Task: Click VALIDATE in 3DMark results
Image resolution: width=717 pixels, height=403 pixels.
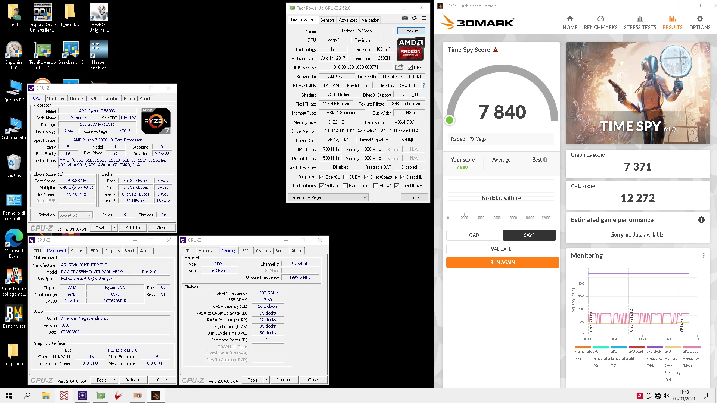Action: tap(501, 249)
